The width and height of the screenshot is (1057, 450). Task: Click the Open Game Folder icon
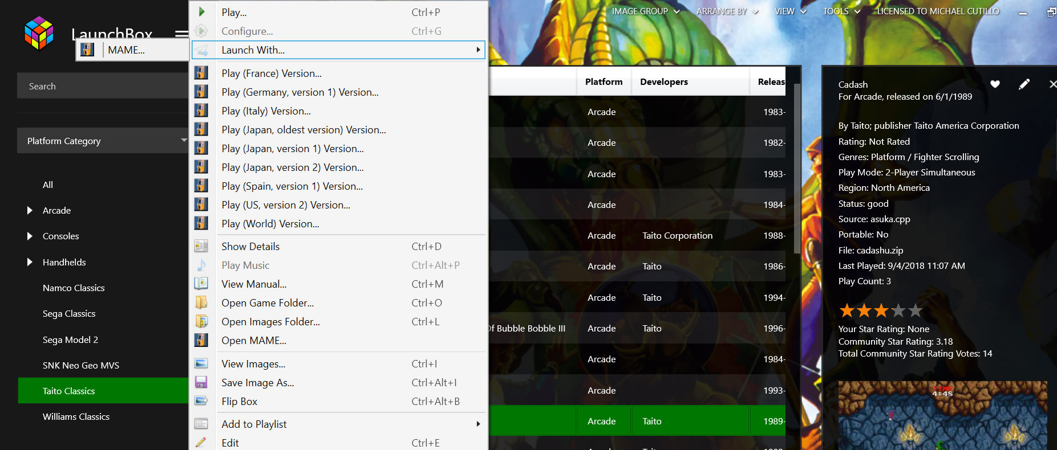(201, 302)
